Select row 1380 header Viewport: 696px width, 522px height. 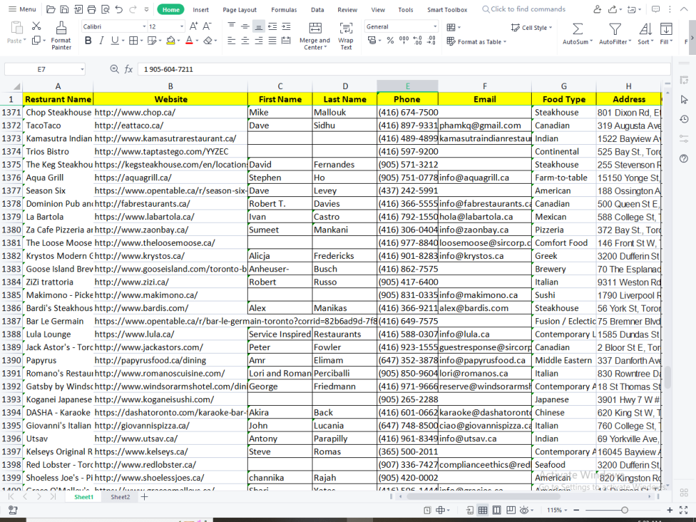pos(11,230)
